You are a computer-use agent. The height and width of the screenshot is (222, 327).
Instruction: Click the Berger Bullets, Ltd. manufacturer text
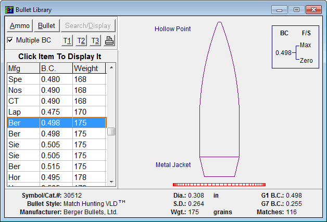91,212
